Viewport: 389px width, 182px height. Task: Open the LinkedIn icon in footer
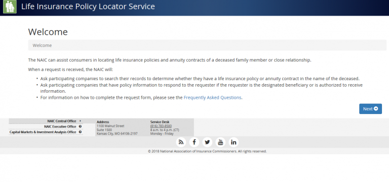234,142
